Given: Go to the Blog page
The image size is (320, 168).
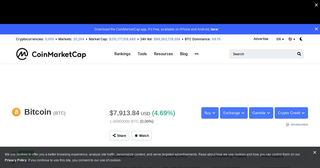Looking at the screenshot, I should coord(184,54).
